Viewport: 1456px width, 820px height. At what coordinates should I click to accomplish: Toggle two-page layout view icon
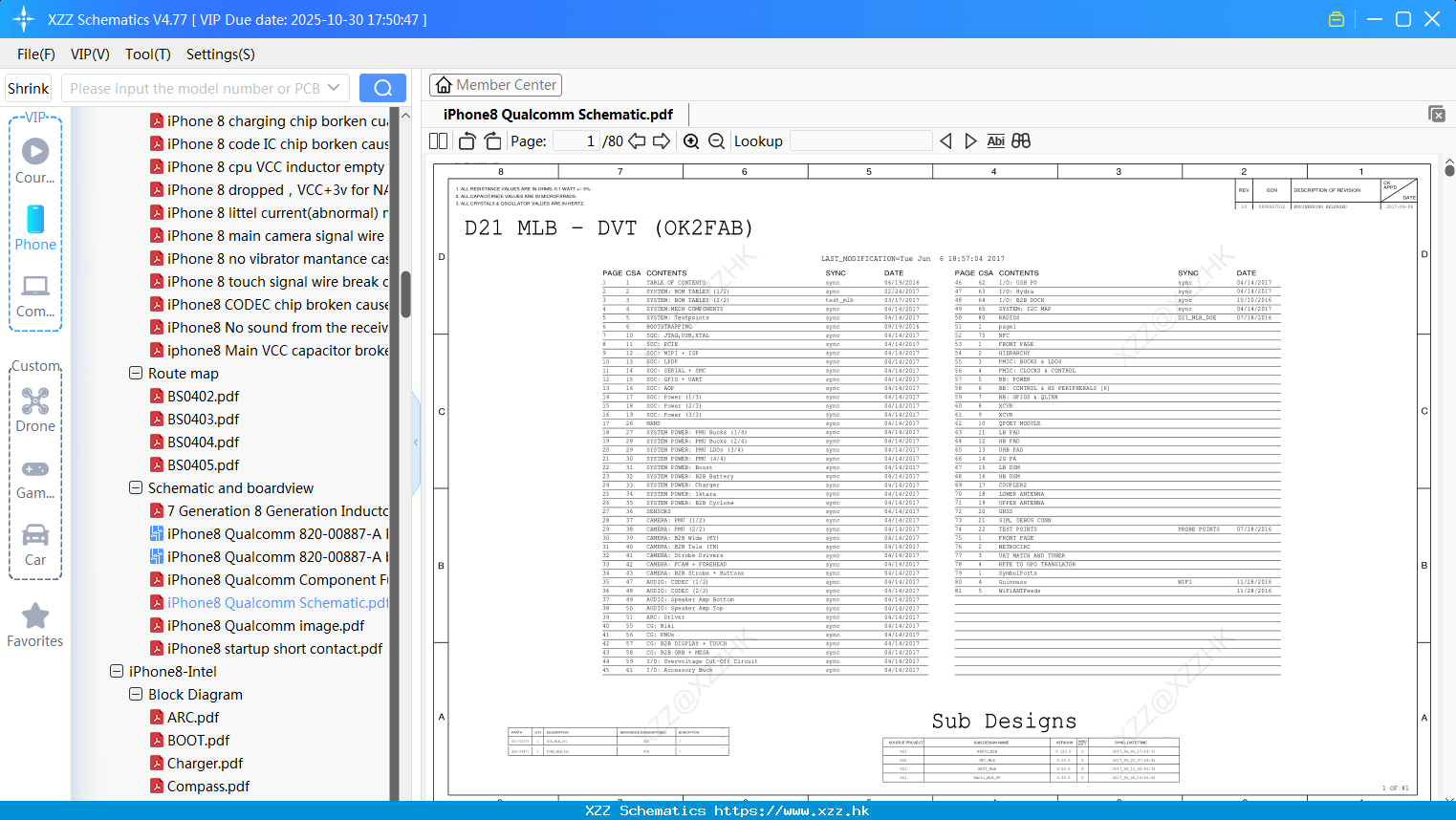439,141
